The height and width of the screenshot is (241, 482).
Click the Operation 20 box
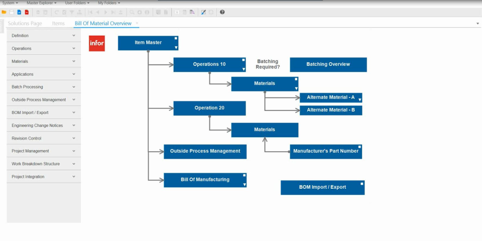tap(209, 108)
